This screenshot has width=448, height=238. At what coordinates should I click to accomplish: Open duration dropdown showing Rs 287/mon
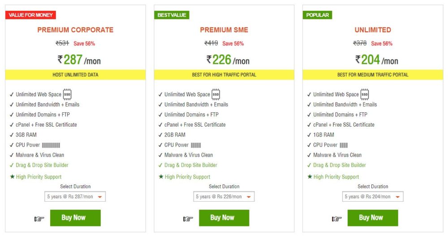pyautogui.click(x=75, y=196)
